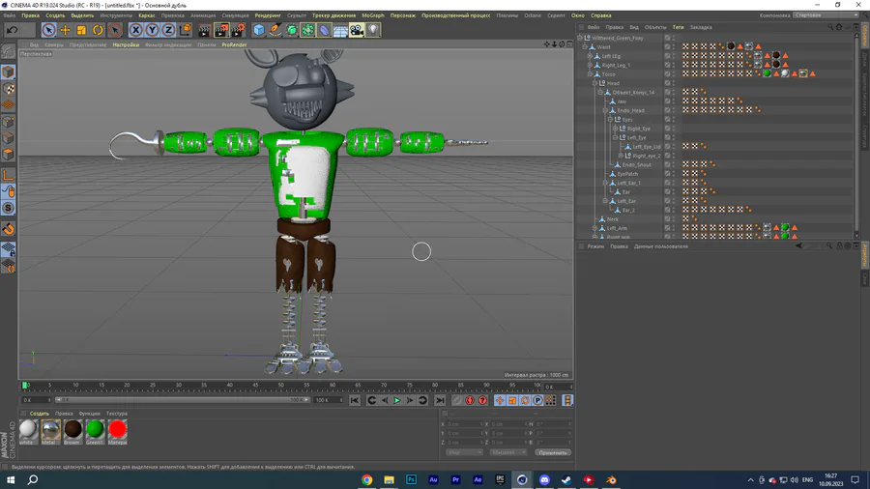Viewport: 870px width, 489px height.
Task: Click the Undo arrow in the toolbar
Action: (x=13, y=30)
